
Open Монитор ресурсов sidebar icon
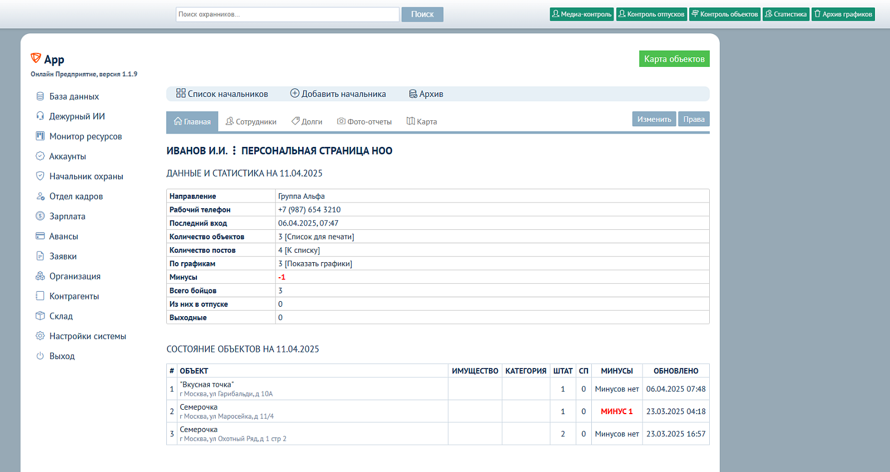pyautogui.click(x=40, y=136)
